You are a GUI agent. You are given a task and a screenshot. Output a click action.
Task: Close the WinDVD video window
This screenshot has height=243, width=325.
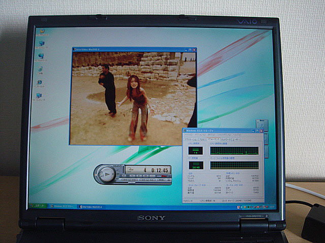pyautogui.click(x=193, y=50)
